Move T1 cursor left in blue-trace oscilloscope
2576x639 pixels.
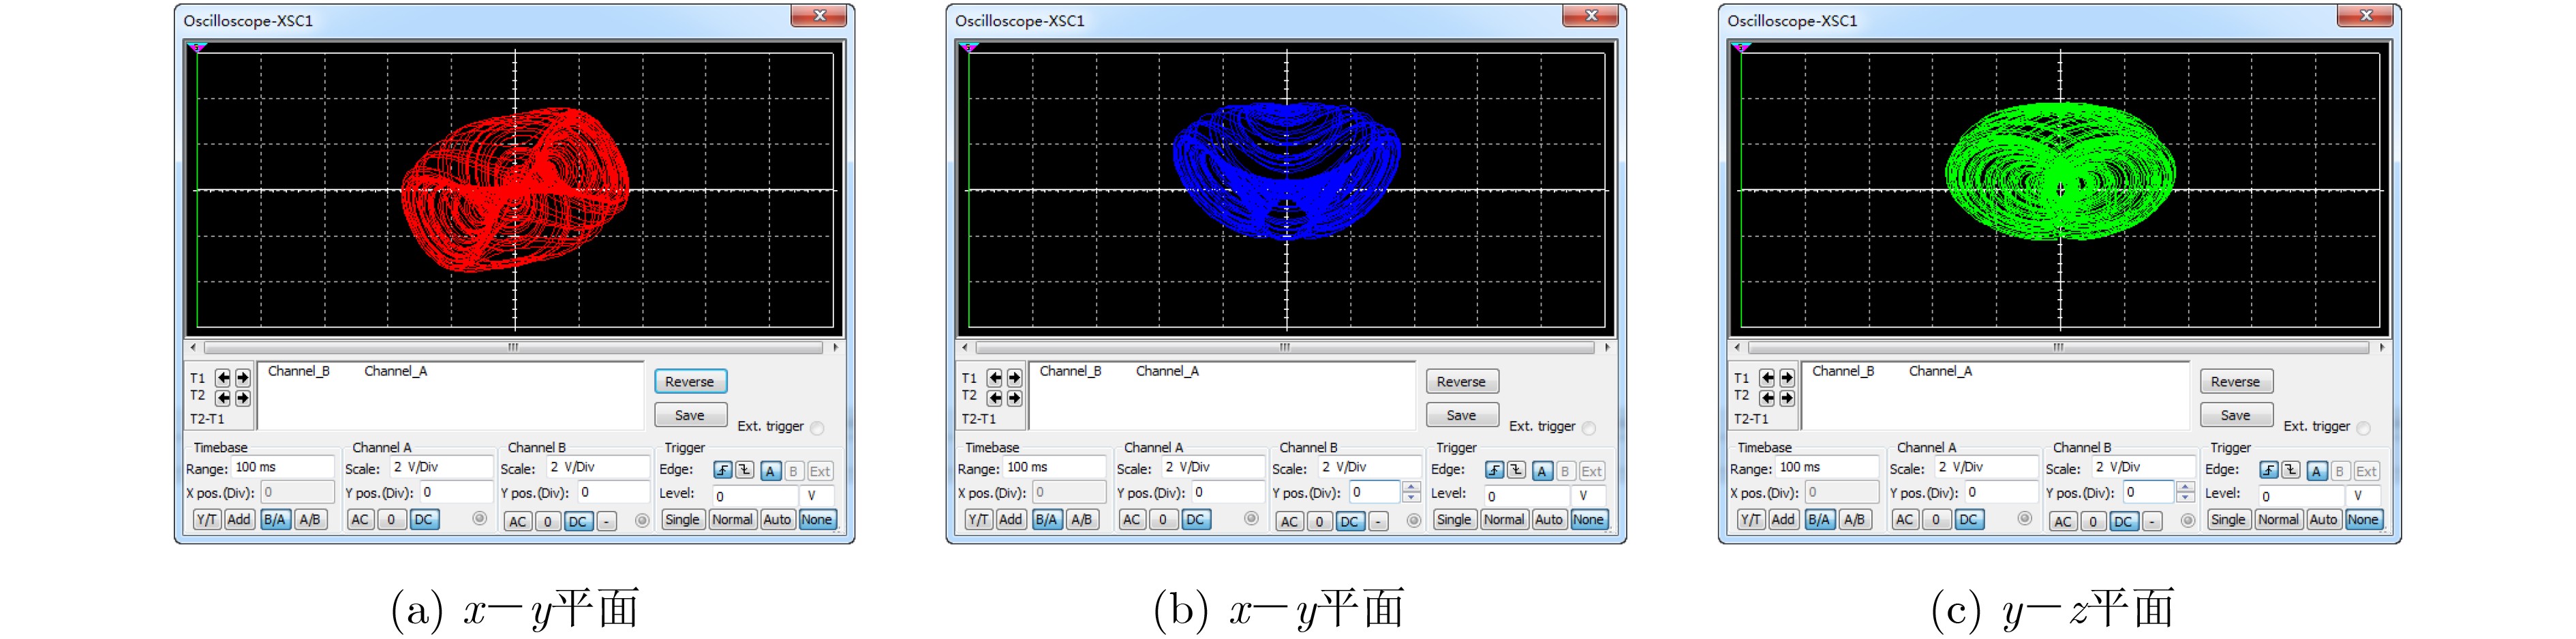[x=995, y=378]
